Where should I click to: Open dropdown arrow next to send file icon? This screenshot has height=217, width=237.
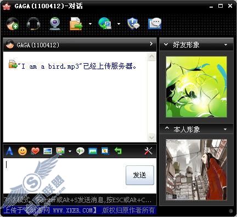(90, 24)
